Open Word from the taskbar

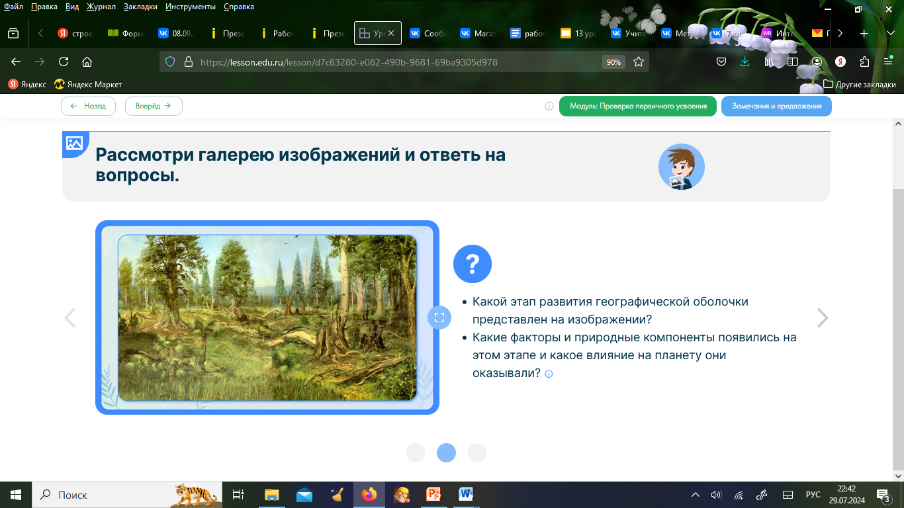click(466, 495)
